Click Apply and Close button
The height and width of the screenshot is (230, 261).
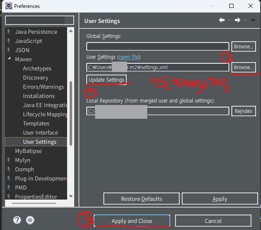pyautogui.click(x=132, y=221)
